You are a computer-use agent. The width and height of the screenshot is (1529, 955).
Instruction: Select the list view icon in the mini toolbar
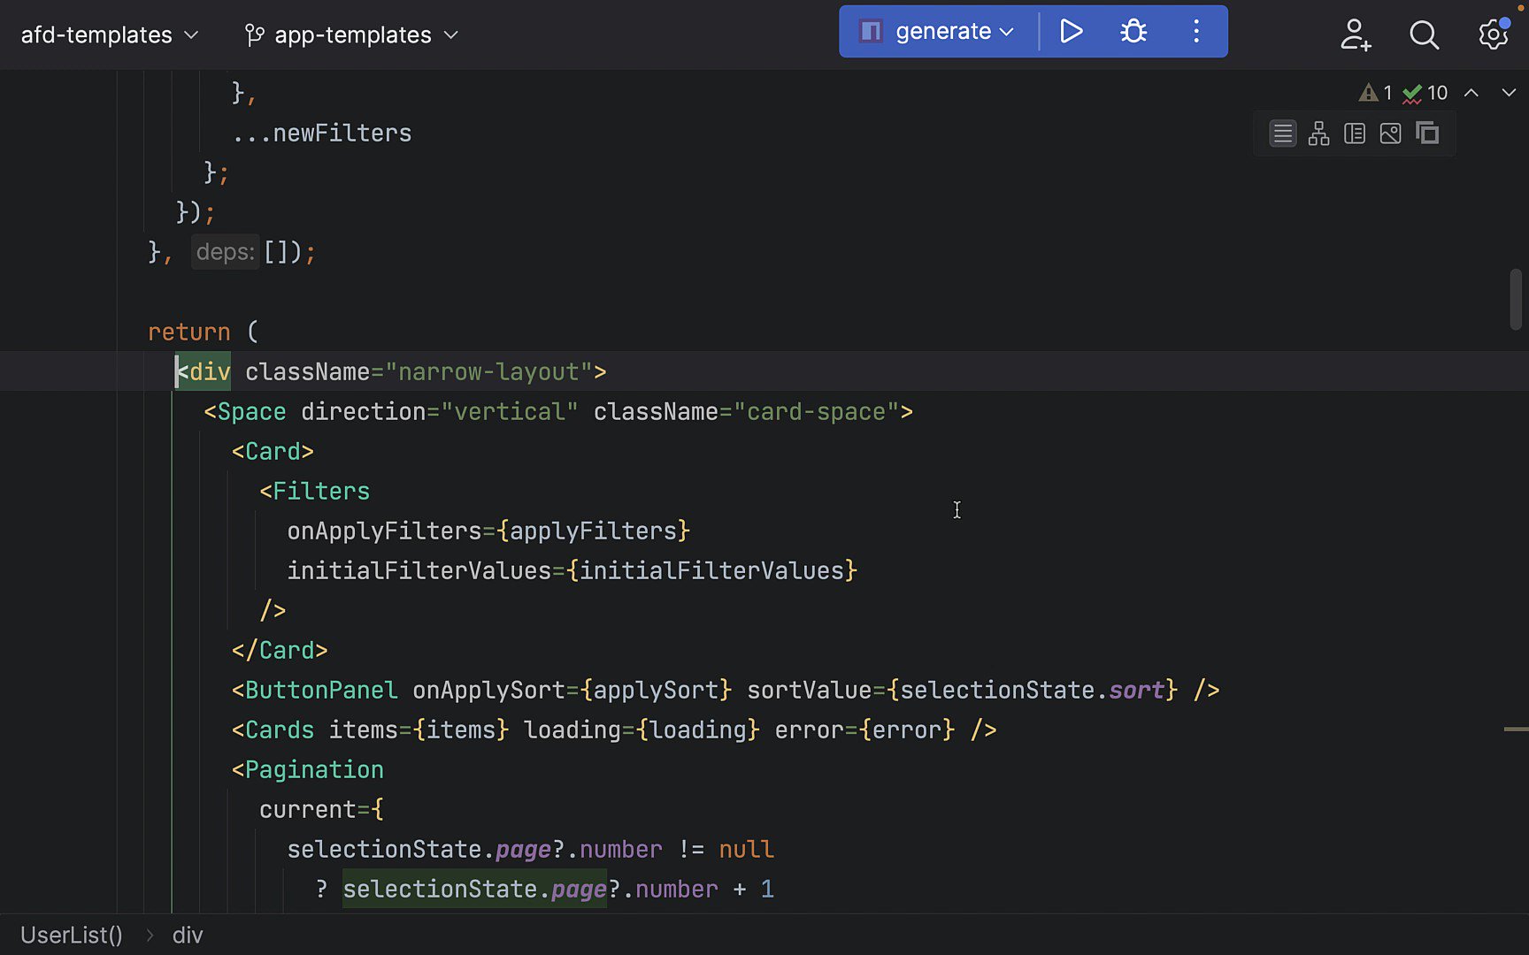[1282, 134]
